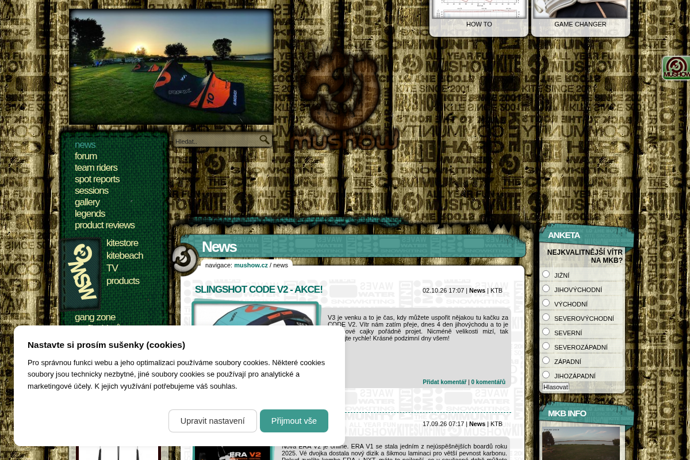Click the News category link dated 02.10.26

pos(477,290)
